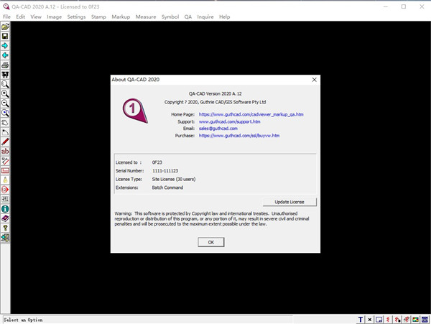This screenshot has height=324, width=431.
Task: Click the blue T status bar icon
Action: pyautogui.click(x=361, y=320)
